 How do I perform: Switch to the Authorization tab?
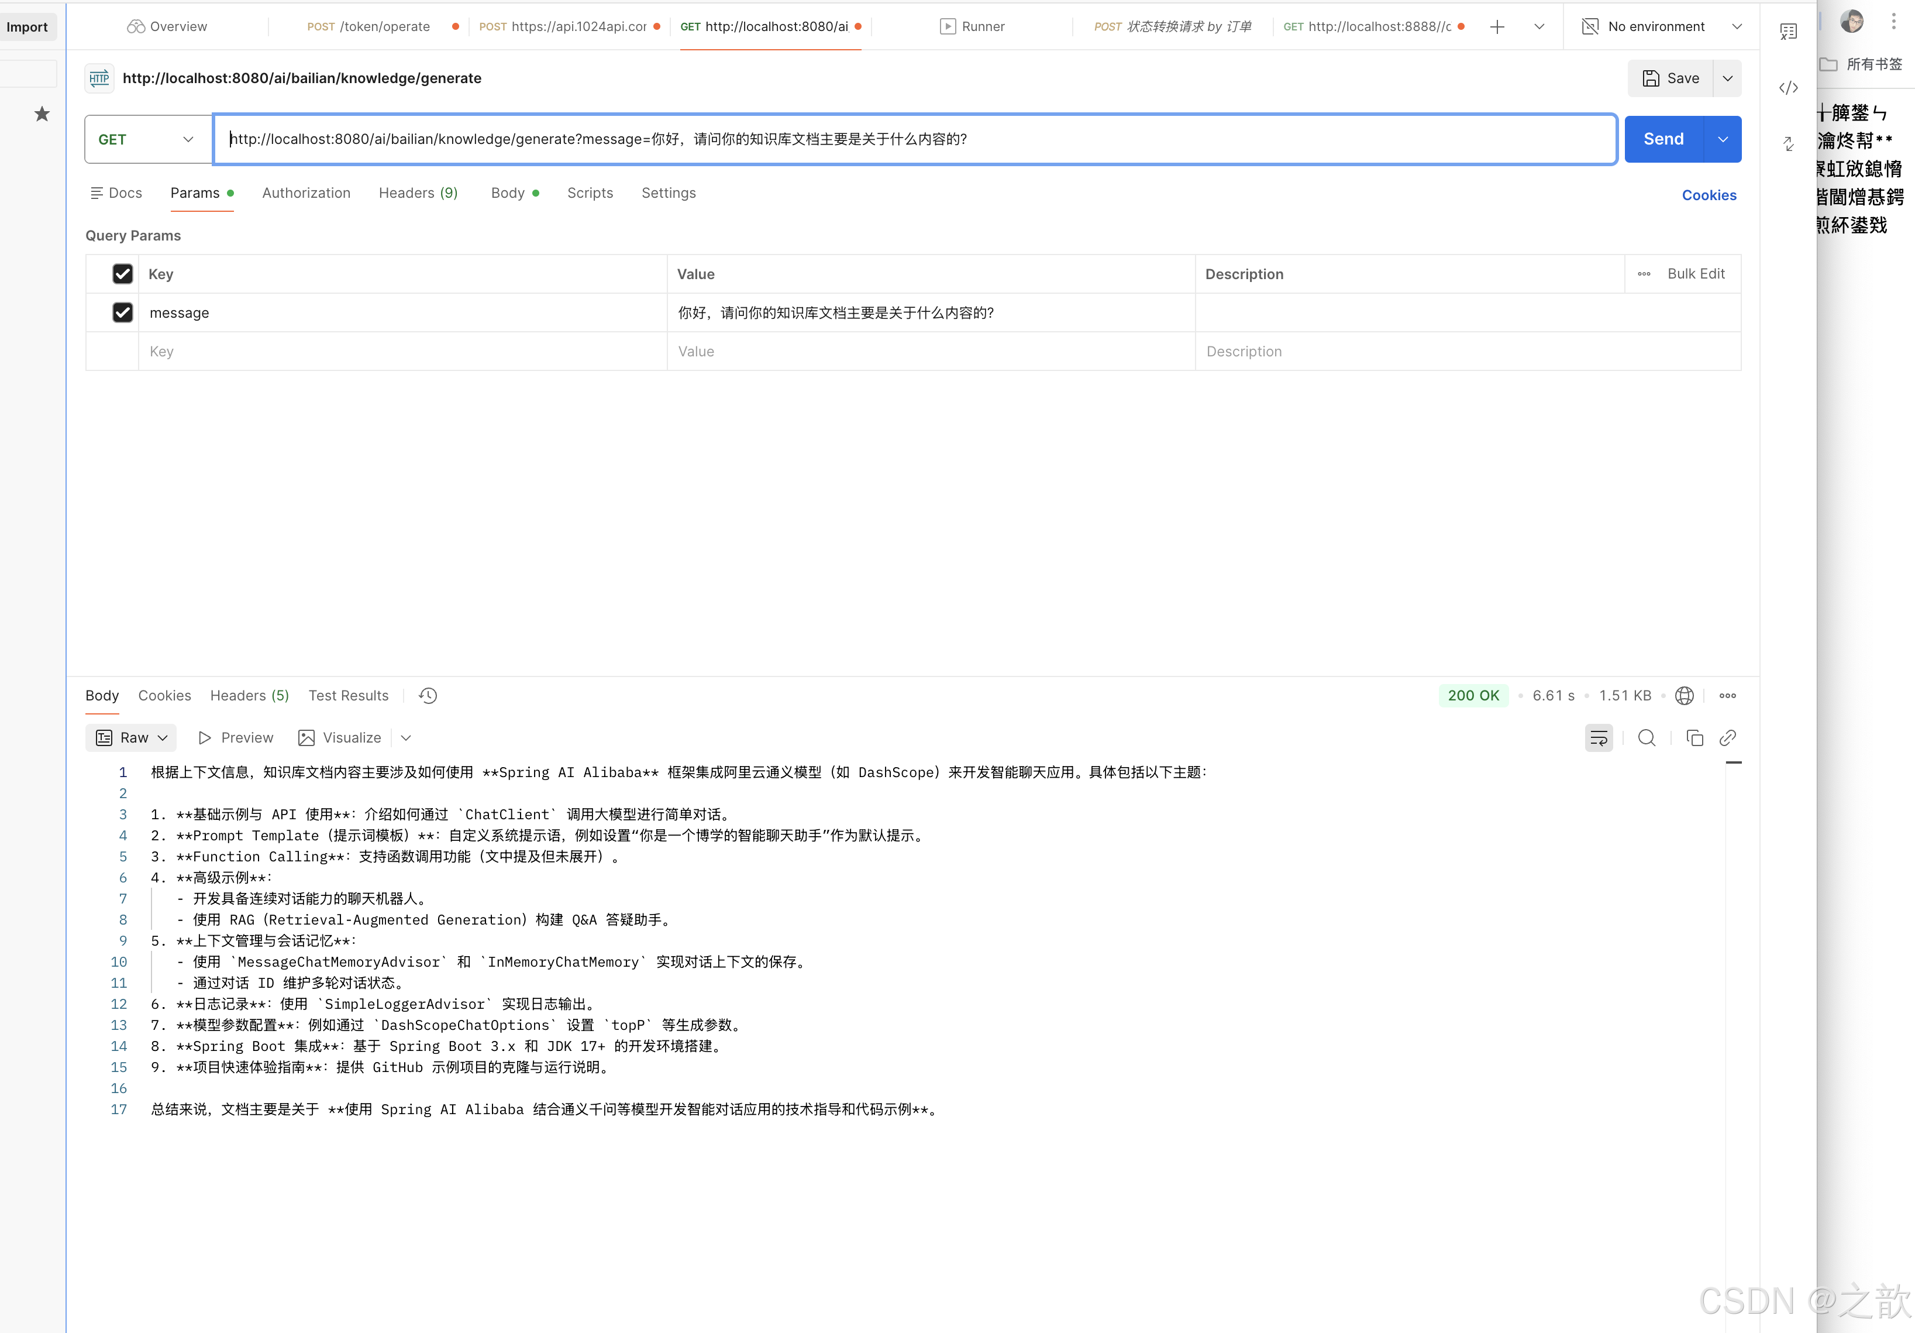point(306,193)
